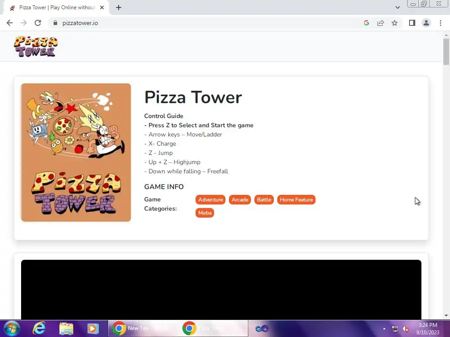Share this page using share icon
Image resolution: width=450 pixels, height=337 pixels.
click(x=381, y=23)
